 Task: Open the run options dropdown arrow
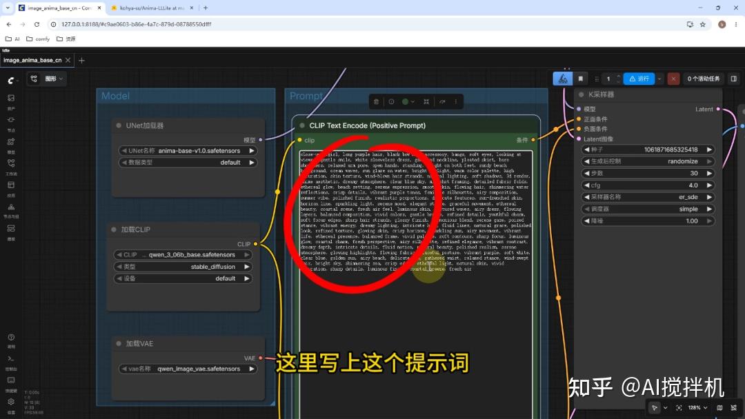[x=659, y=79]
